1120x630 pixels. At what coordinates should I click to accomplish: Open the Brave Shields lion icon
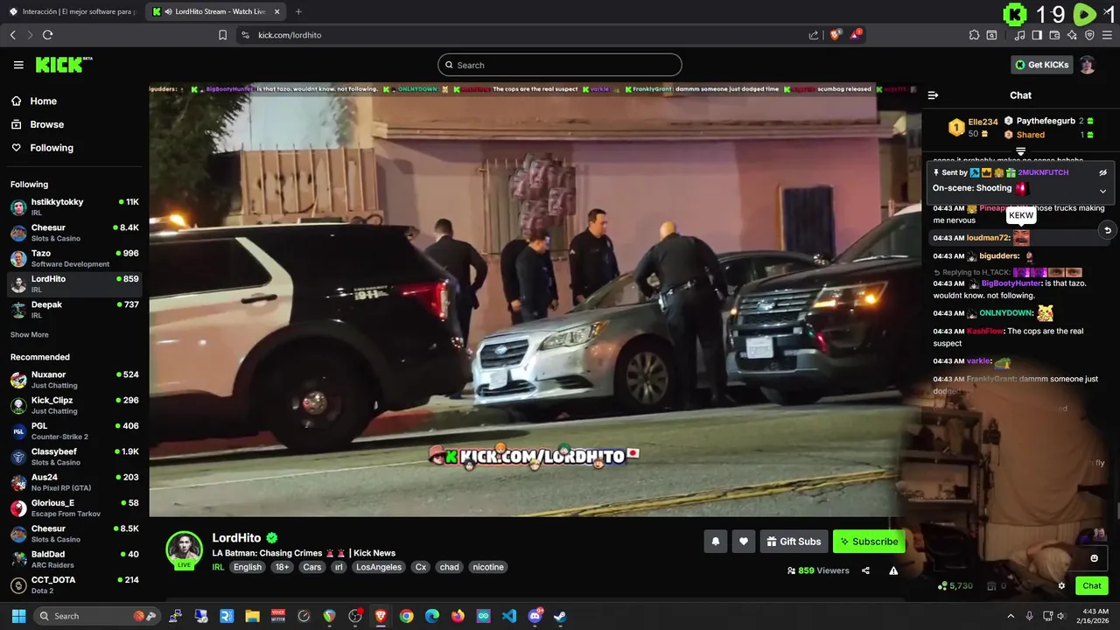click(836, 35)
